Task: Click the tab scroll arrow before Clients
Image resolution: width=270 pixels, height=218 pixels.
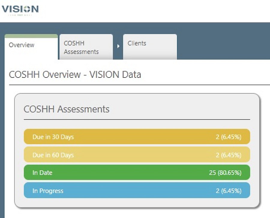Action: [x=118, y=46]
